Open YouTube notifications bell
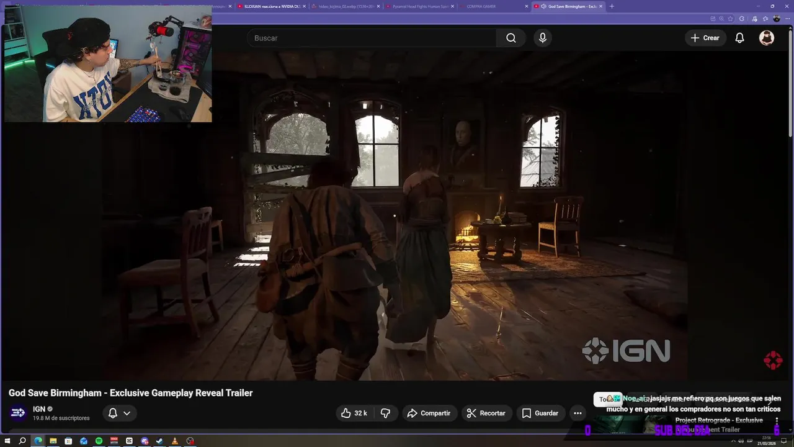Image resolution: width=794 pixels, height=447 pixels. 739,38
